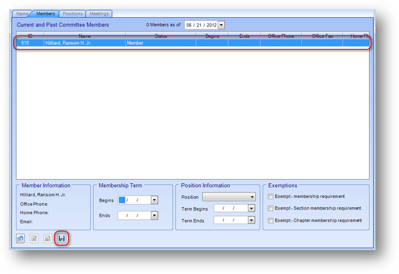Click the Office Fax column header
399x274 pixels.
pos(322,36)
